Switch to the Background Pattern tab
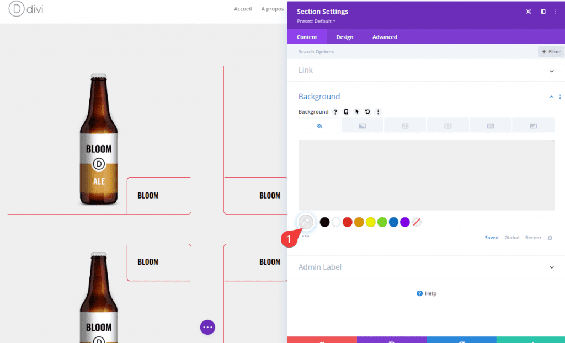 (x=491, y=126)
